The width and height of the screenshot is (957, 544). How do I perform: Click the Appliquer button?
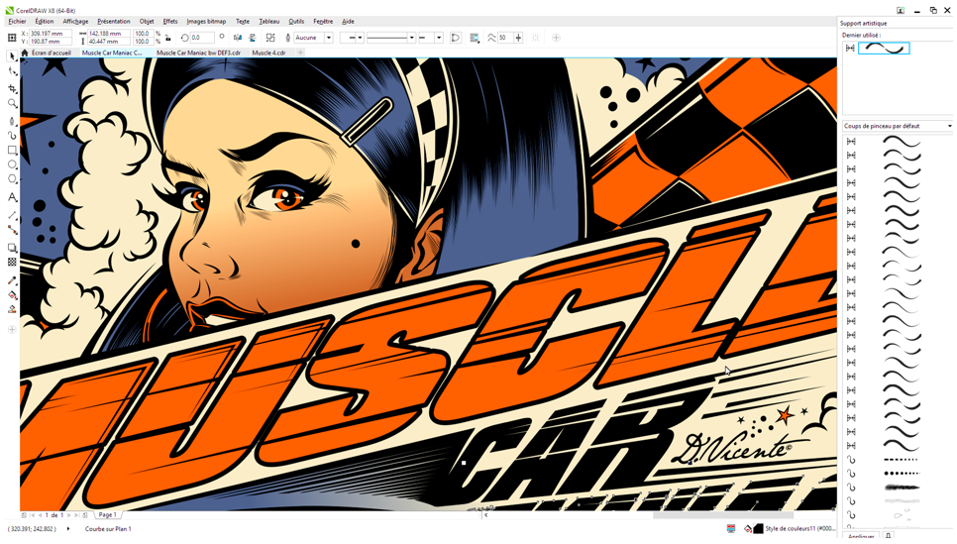point(861,536)
